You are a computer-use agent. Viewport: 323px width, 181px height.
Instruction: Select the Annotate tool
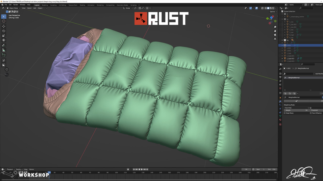(4, 46)
